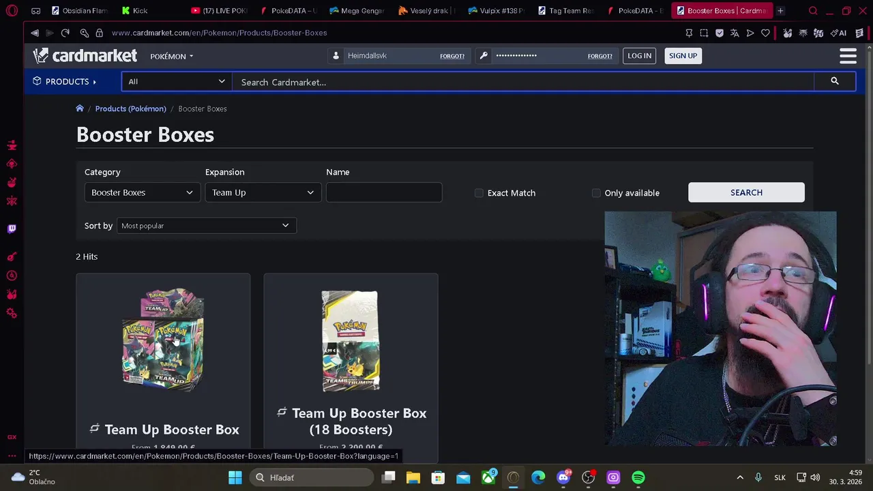
Task: Click the browser tab search magnifier
Action: pyautogui.click(x=813, y=11)
